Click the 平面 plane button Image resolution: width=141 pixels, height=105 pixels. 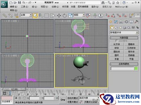131,59
